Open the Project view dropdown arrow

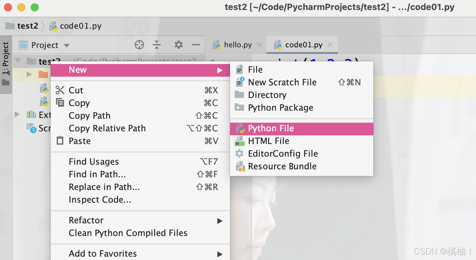[x=67, y=45]
